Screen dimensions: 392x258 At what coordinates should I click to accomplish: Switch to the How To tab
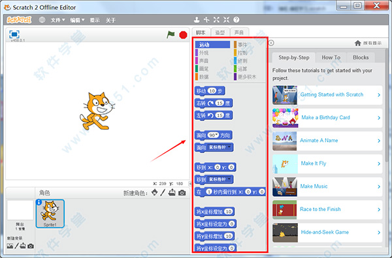click(331, 57)
